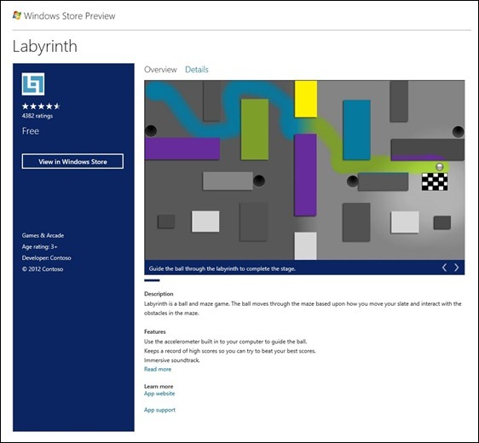This screenshot has width=479, height=443.
Task: Click the Games & Arcade category
Action: (x=43, y=235)
